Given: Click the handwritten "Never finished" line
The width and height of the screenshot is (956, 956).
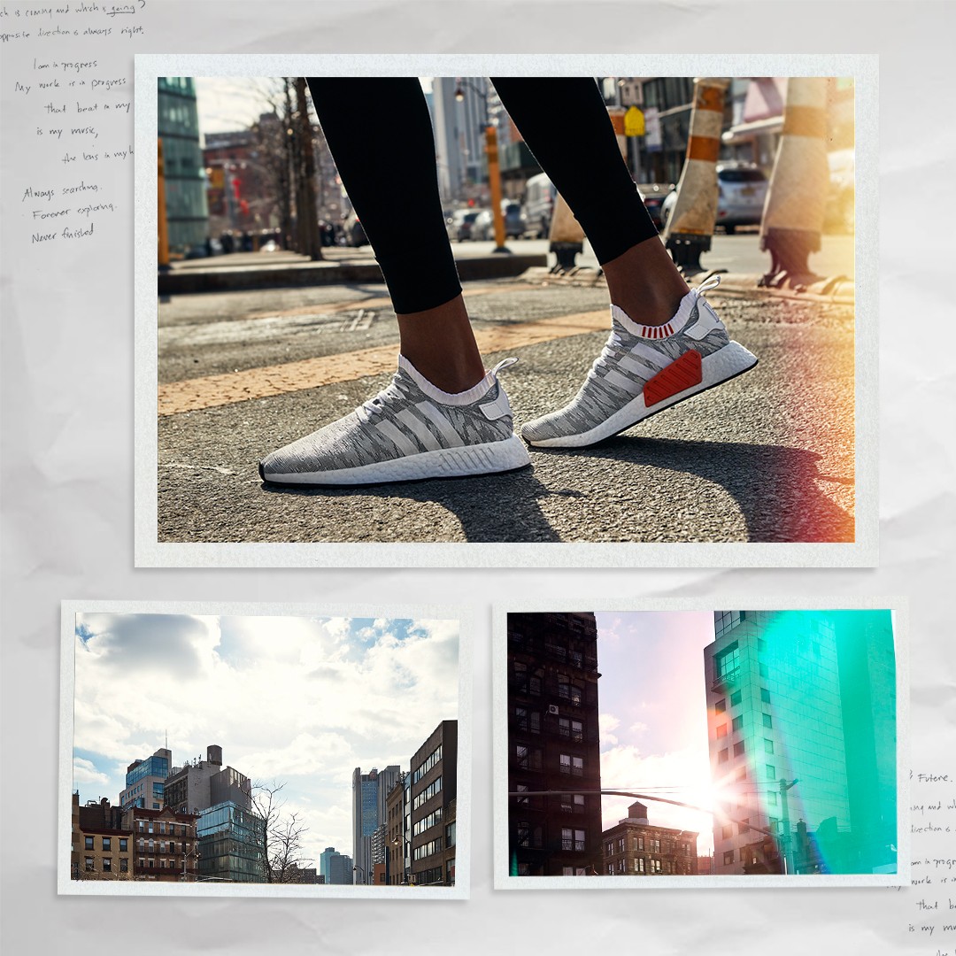Looking at the screenshot, I should [63, 233].
